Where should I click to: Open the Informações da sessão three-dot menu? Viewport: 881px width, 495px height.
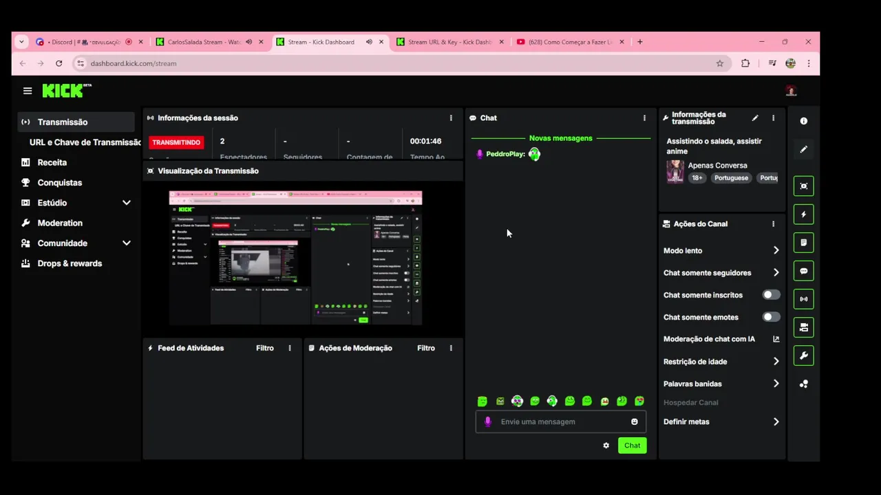point(451,118)
